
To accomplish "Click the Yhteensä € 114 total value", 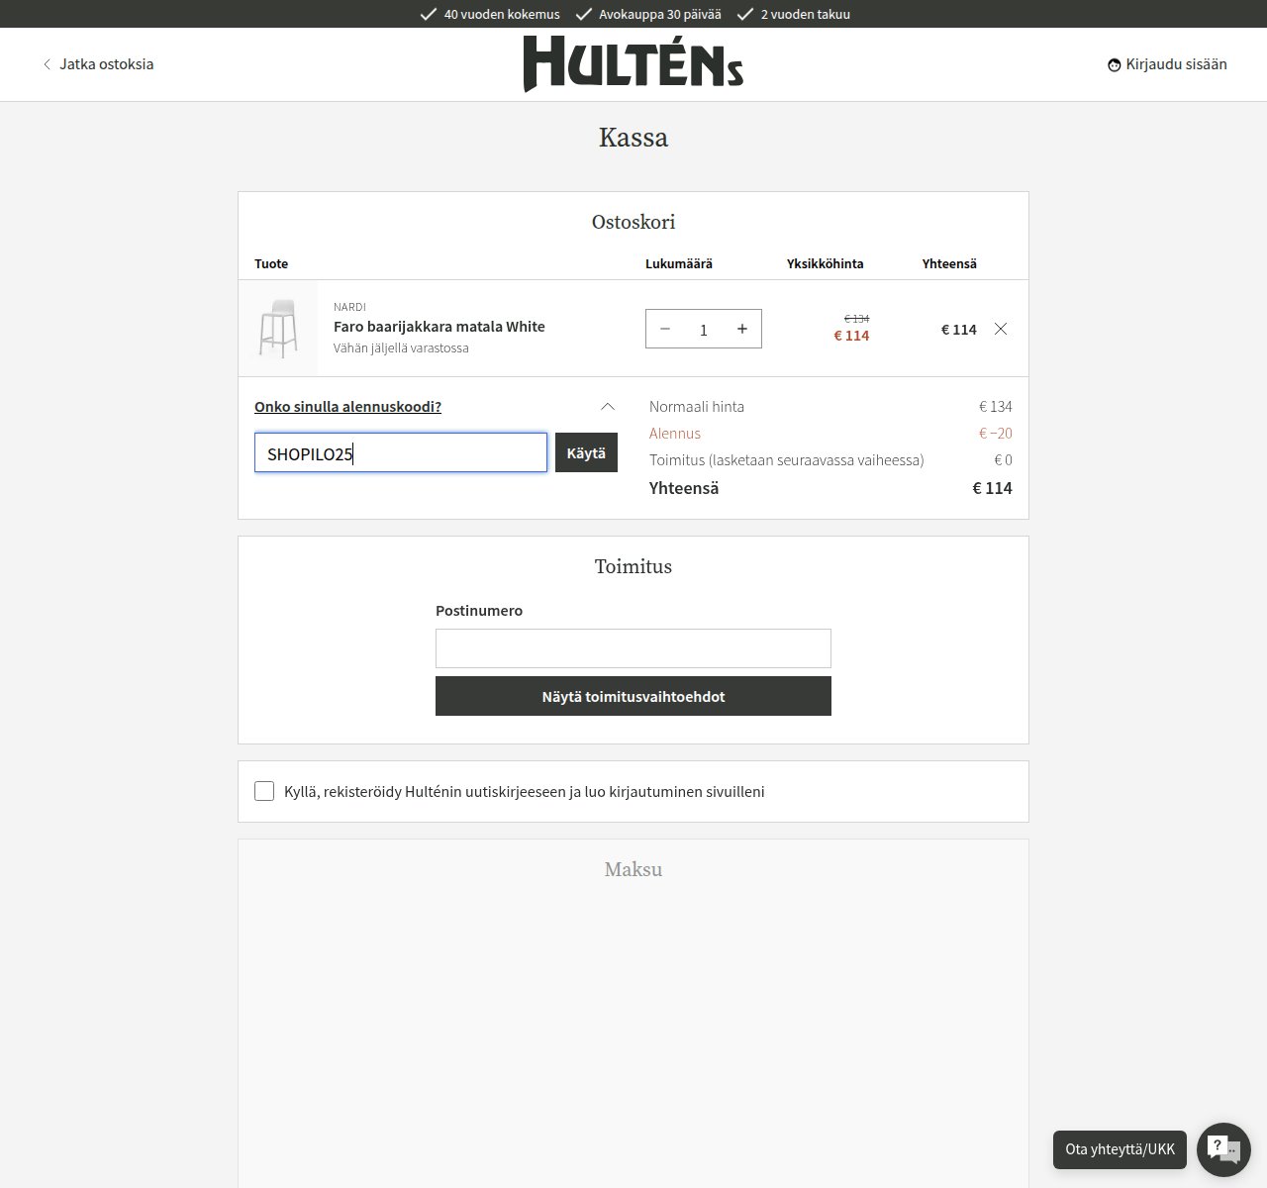I will [x=993, y=488].
